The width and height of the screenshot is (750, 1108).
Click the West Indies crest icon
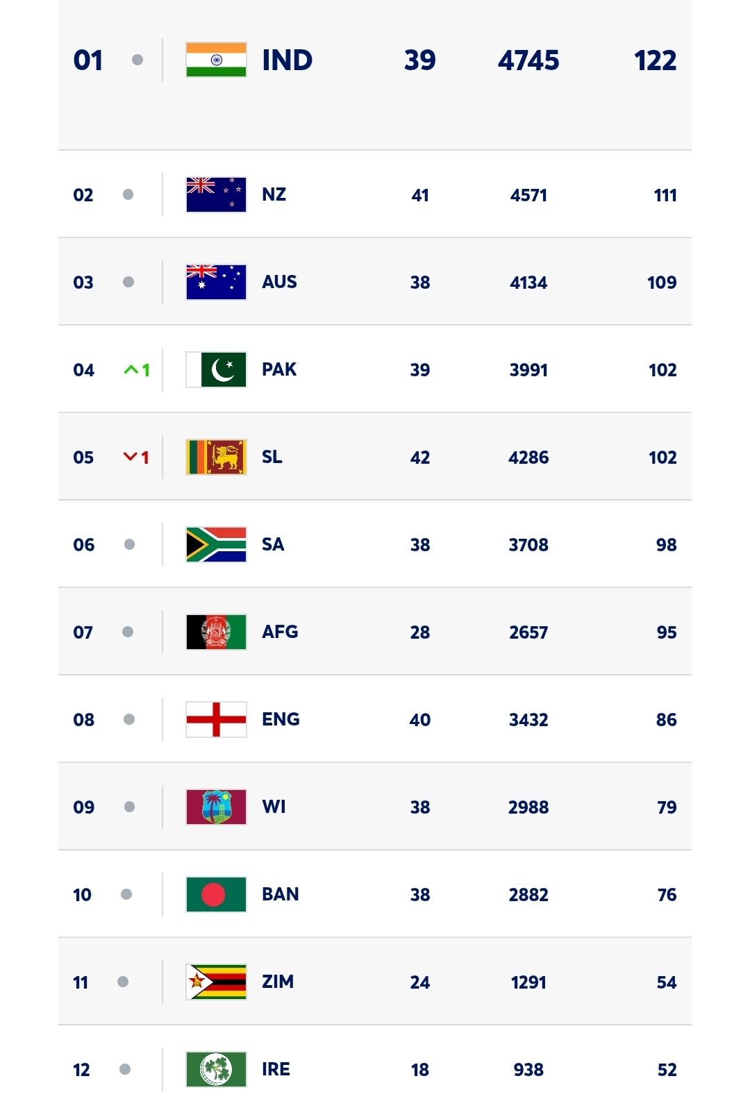216,807
